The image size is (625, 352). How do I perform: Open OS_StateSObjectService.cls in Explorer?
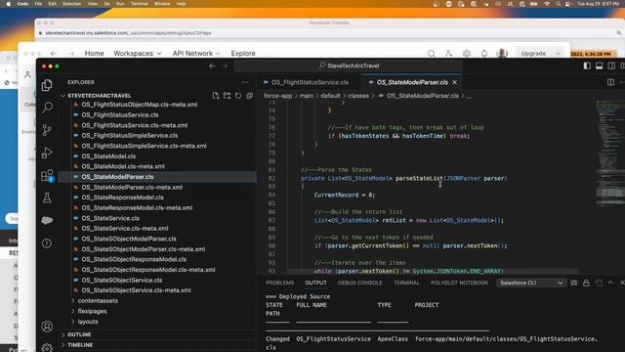[x=121, y=280]
